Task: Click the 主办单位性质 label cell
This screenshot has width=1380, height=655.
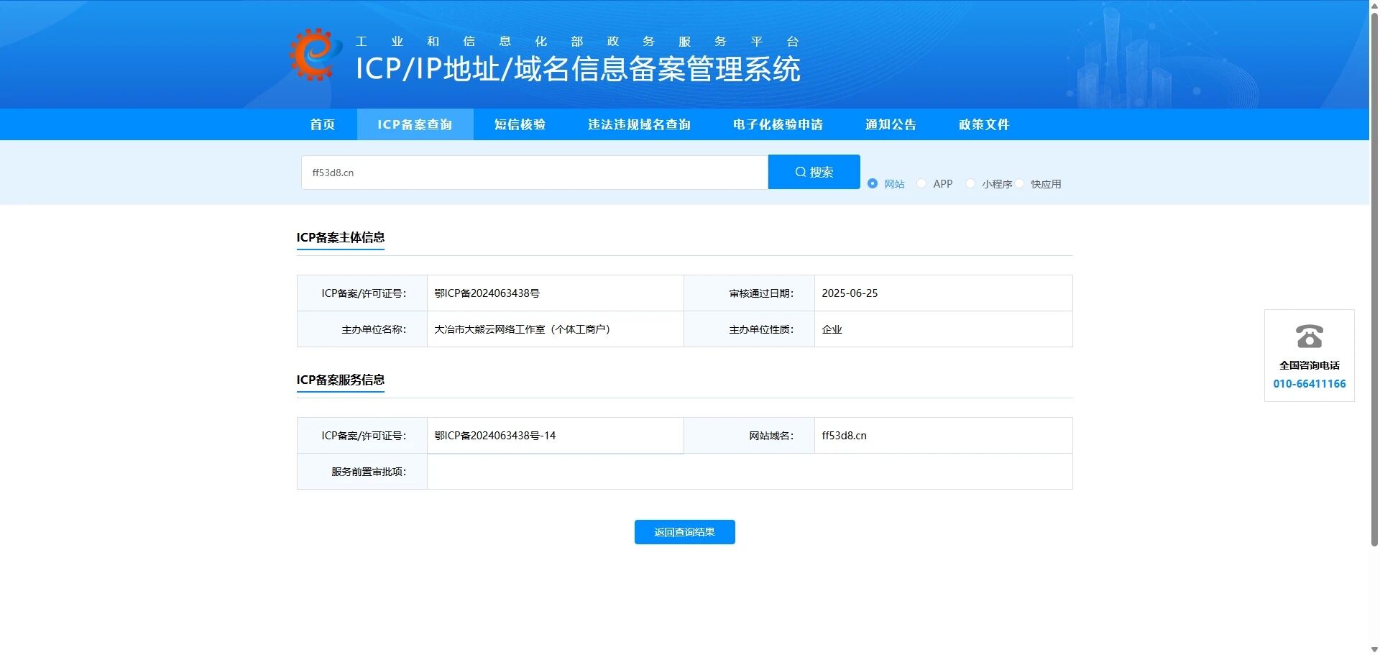Action: pyautogui.click(x=749, y=329)
